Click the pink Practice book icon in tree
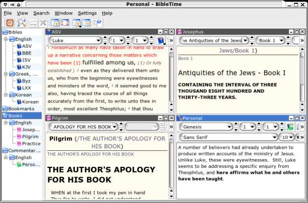The width and height of the screenshot is (308, 203). coord(19,144)
